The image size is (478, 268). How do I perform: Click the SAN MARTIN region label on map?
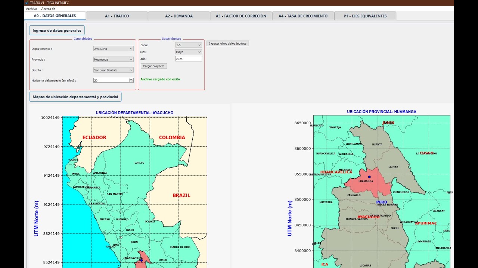115,194
